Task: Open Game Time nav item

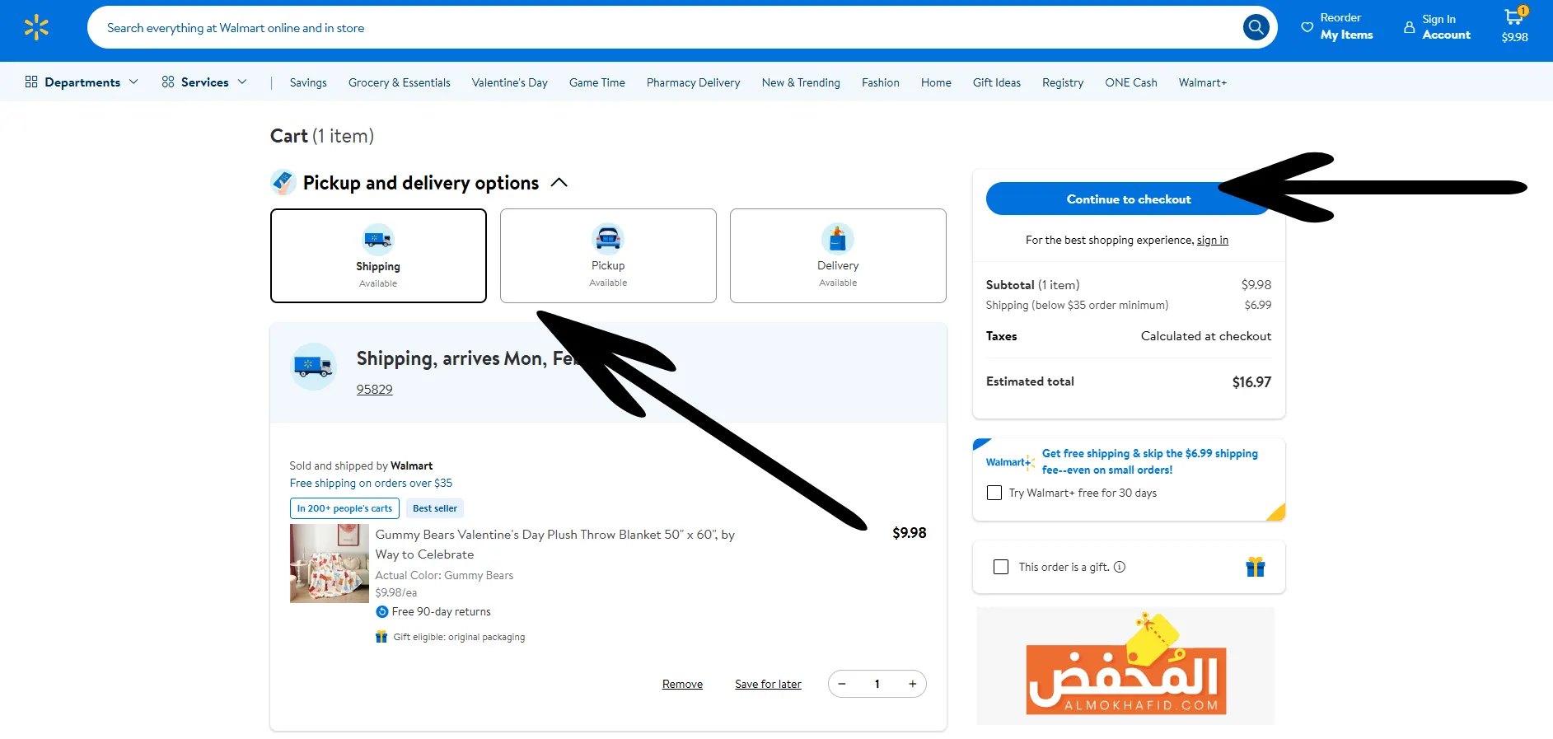Action: [x=597, y=82]
